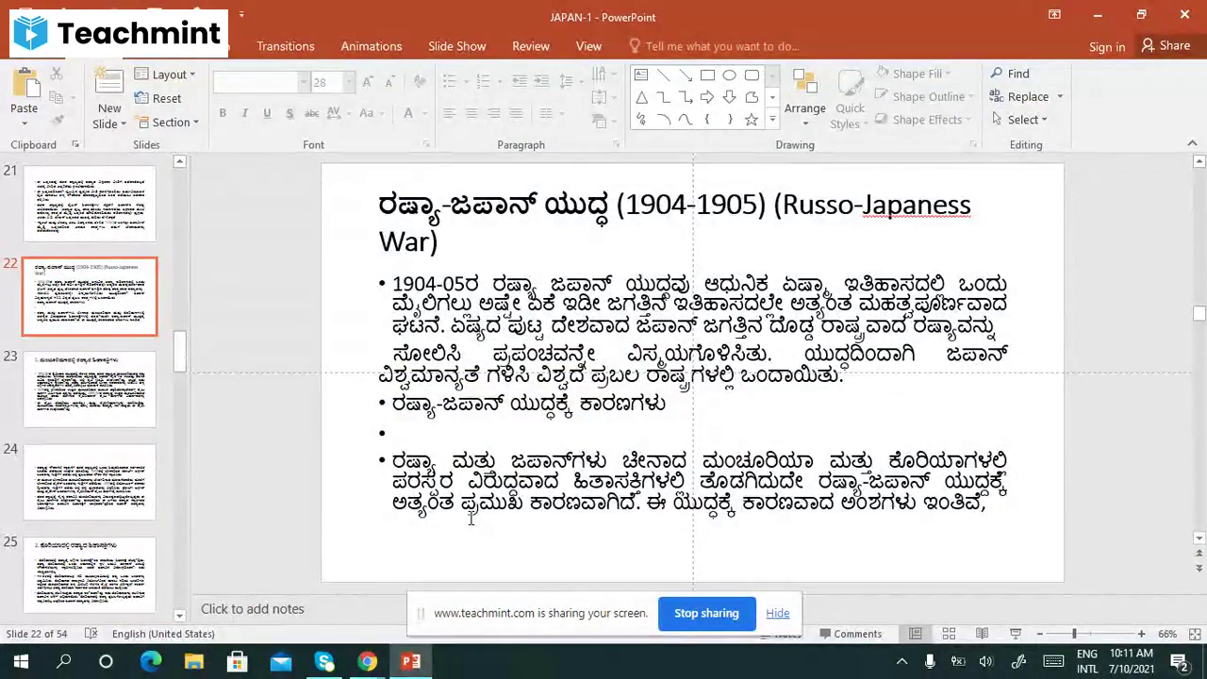Increase font size with grow-font icon
Viewport: 1207px width, 679px height.
coord(367,82)
